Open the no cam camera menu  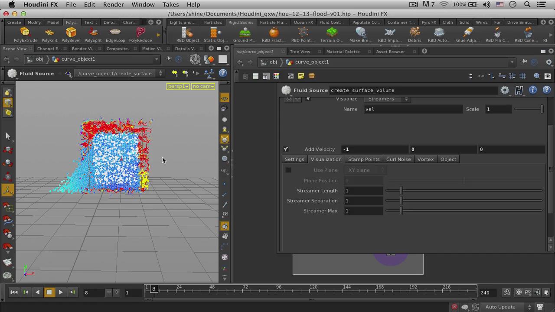(203, 86)
